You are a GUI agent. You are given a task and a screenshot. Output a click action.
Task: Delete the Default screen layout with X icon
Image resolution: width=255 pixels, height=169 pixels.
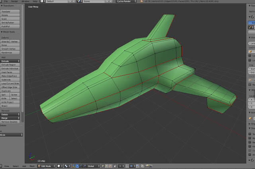[74, 1]
